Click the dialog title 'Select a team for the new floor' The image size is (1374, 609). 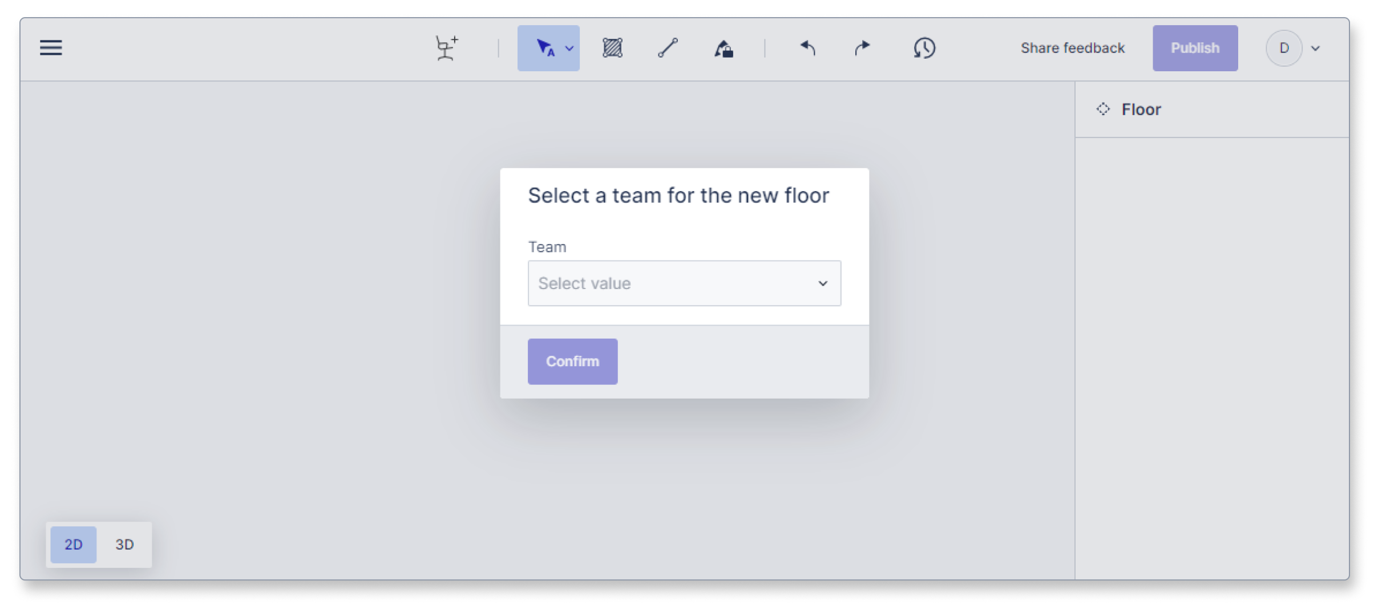(x=678, y=195)
